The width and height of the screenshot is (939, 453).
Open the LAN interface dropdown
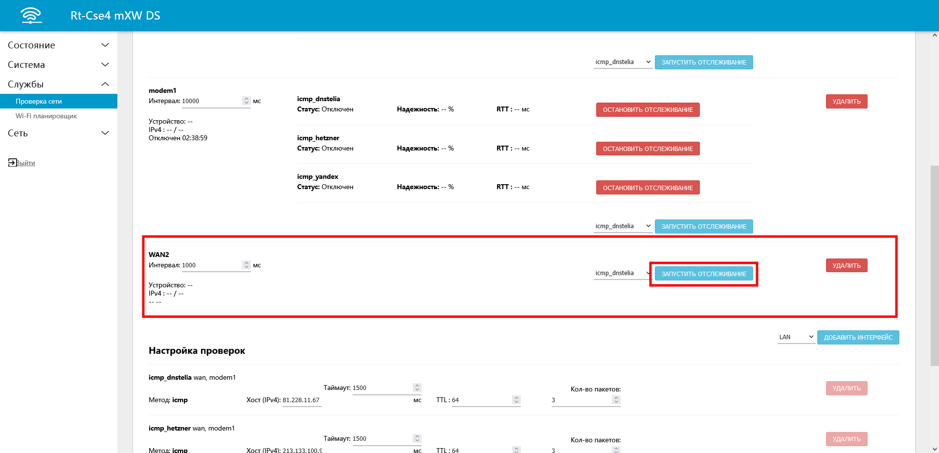click(x=796, y=337)
